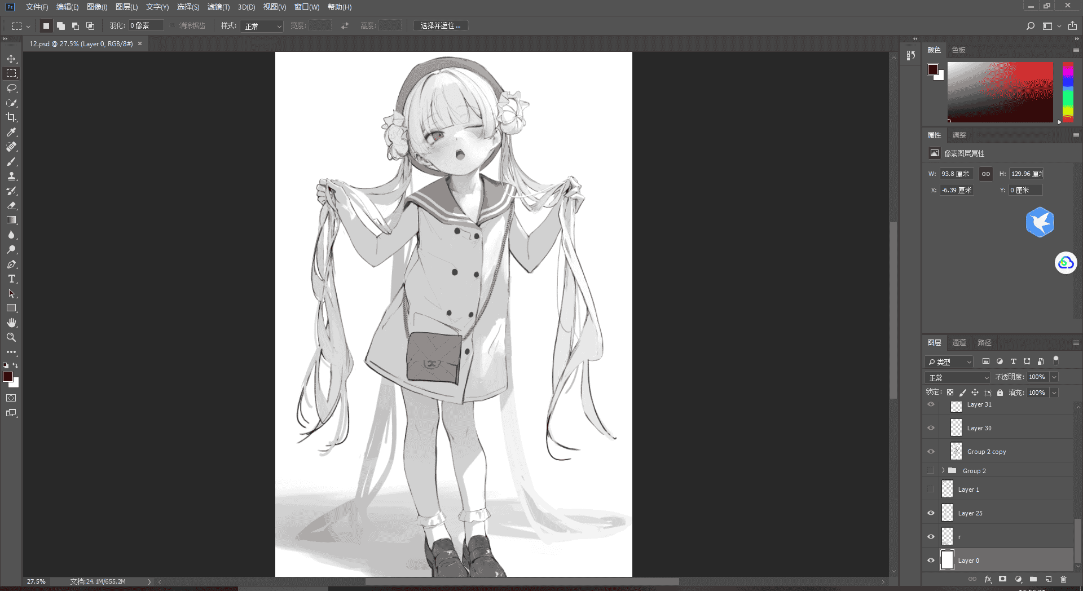Open the marquee style dropdown
This screenshot has height=591, width=1083.
point(262,26)
